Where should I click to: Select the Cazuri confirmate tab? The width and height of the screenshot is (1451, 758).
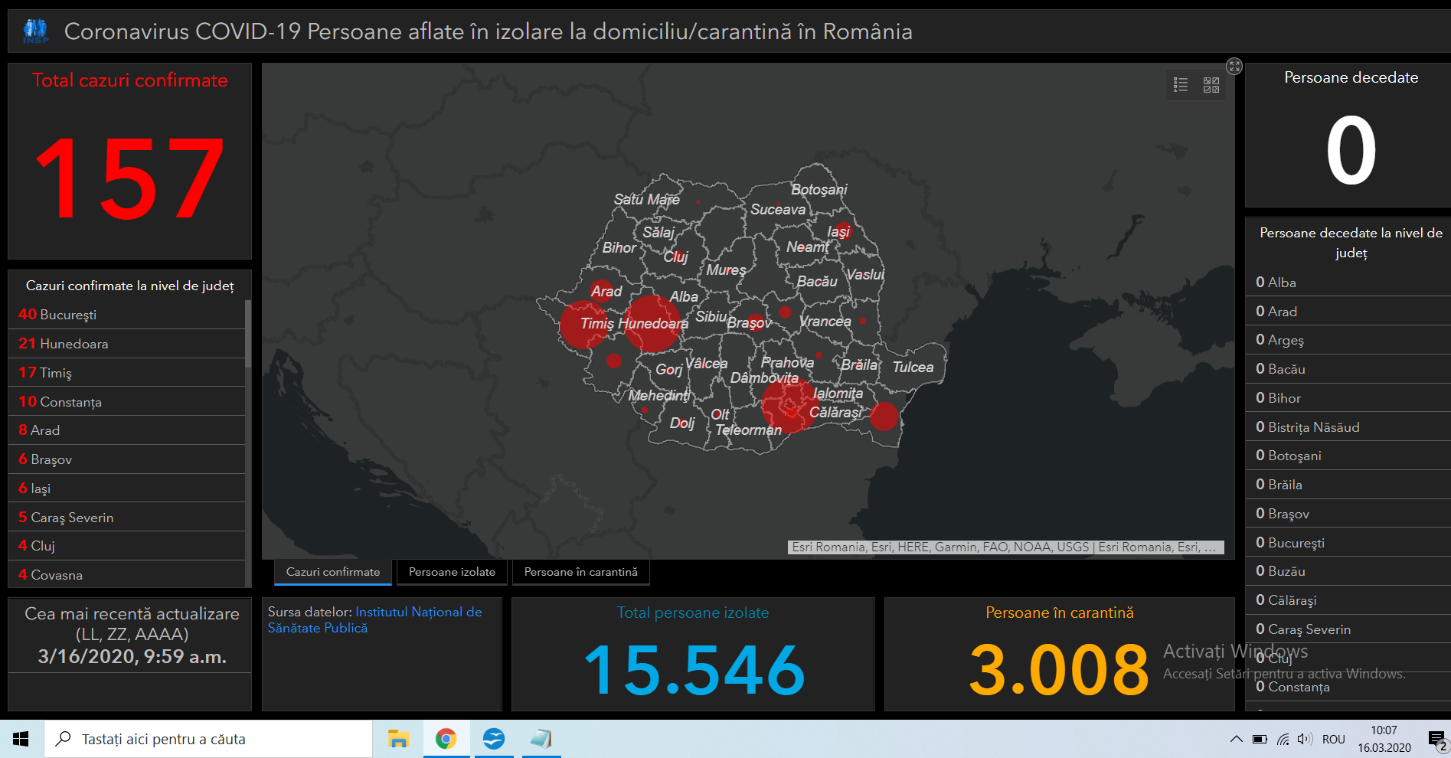[333, 572]
